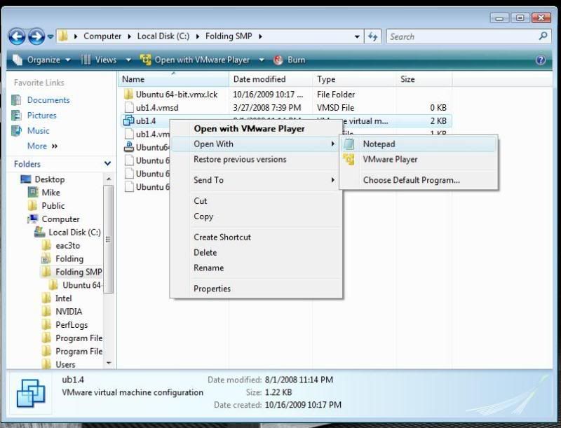This screenshot has width=561, height=428.
Task: Click the Forward navigation arrow button
Action: [36, 36]
